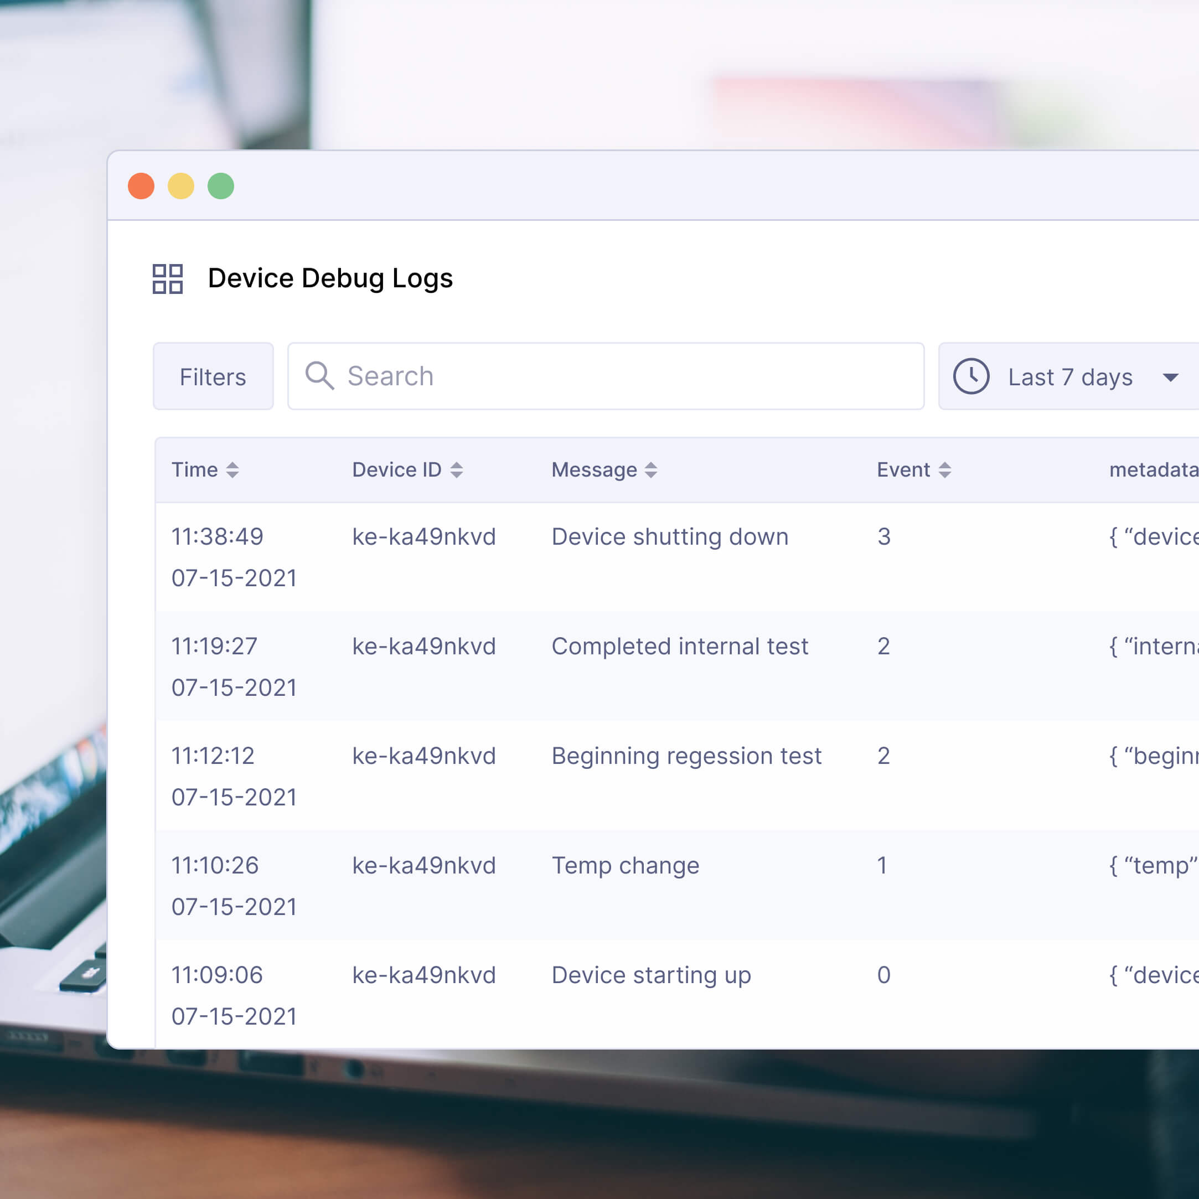Select Completed internal test message
The width and height of the screenshot is (1199, 1199).
(x=680, y=647)
